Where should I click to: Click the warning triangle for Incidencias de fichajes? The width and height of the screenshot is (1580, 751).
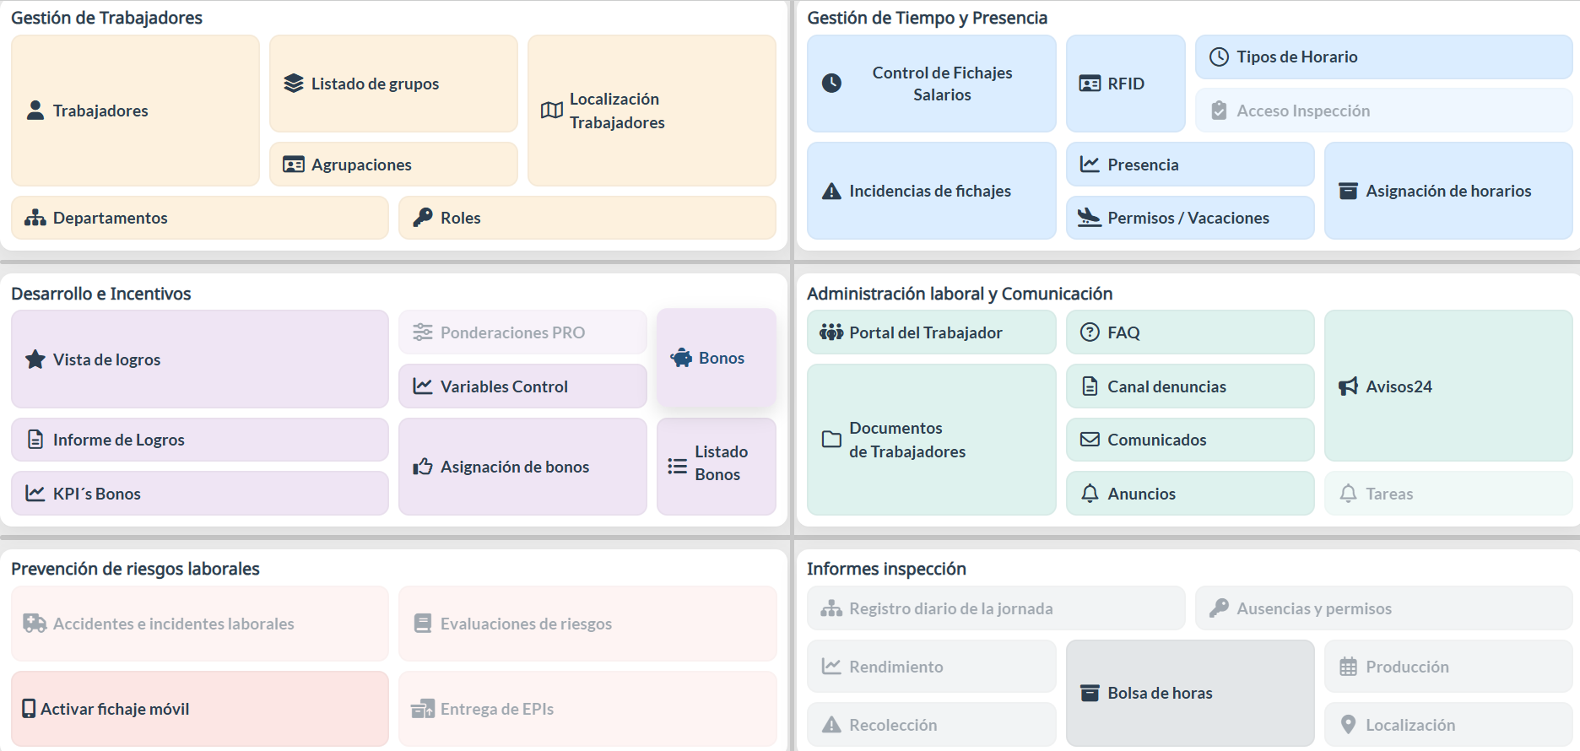tap(832, 192)
